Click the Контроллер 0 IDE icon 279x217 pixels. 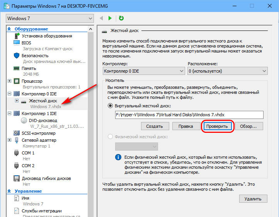click(x=17, y=94)
